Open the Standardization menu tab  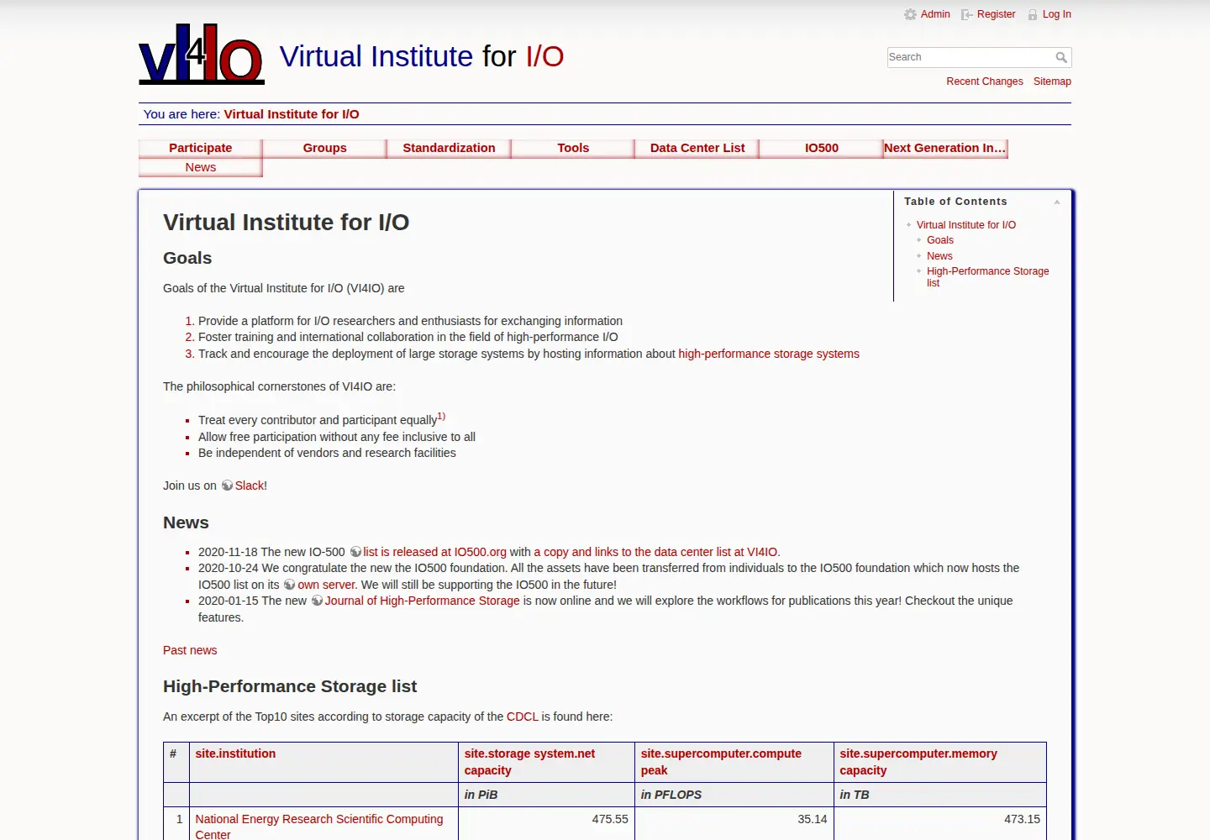click(450, 148)
